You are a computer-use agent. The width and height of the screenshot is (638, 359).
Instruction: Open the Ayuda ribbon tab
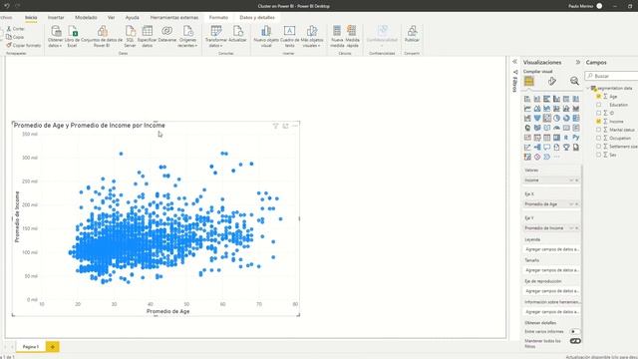(x=133, y=18)
